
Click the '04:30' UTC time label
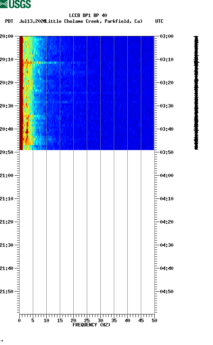(x=167, y=245)
